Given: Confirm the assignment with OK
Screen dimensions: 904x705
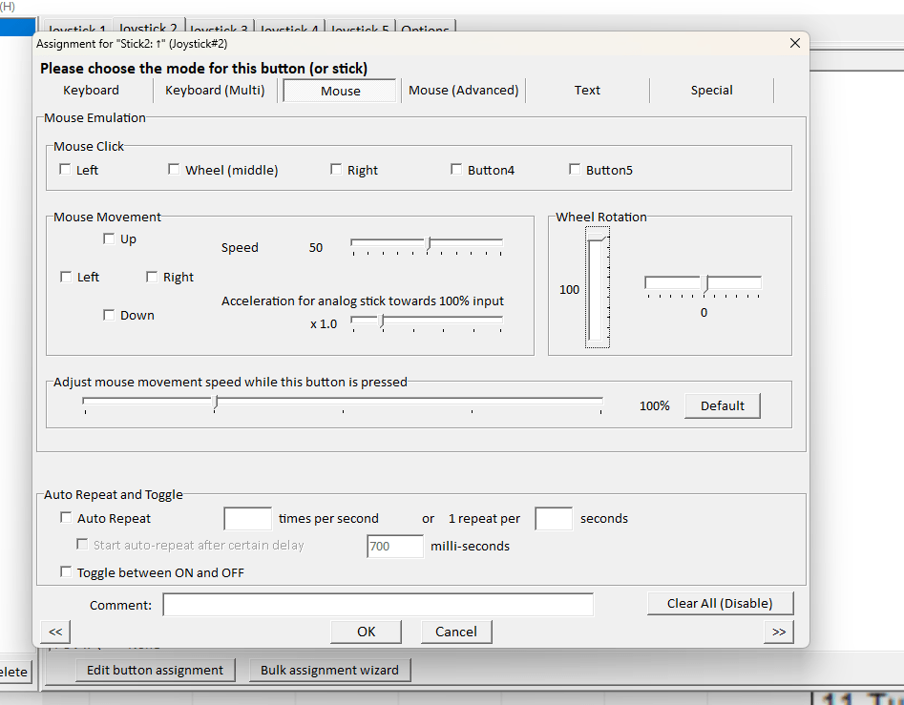Looking at the screenshot, I should pos(367,632).
